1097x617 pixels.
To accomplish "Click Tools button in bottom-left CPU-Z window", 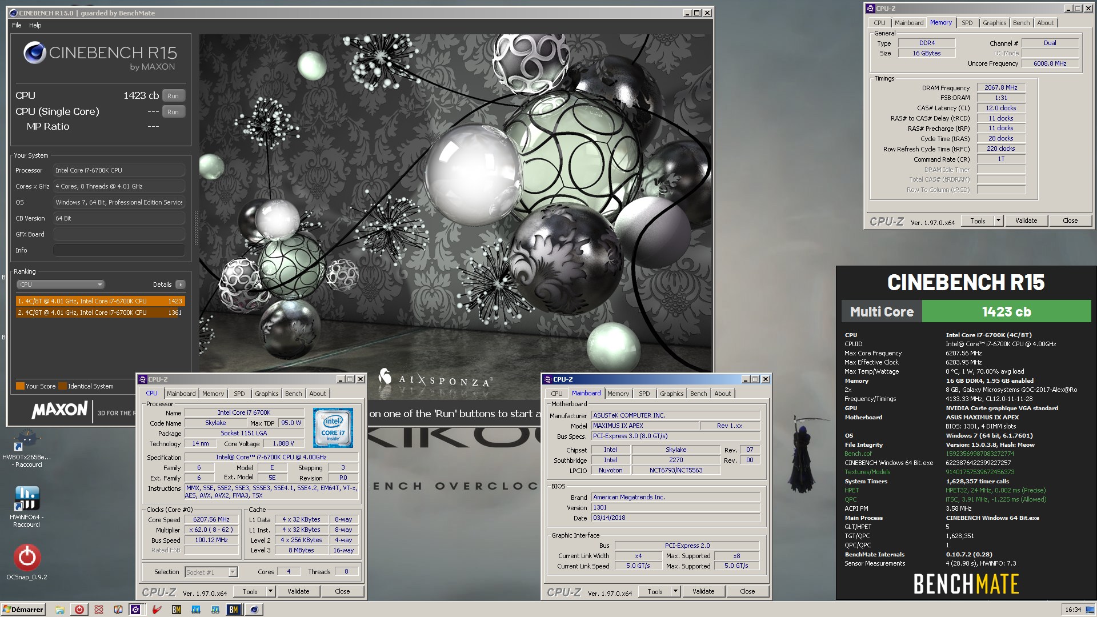I will pos(250,591).
